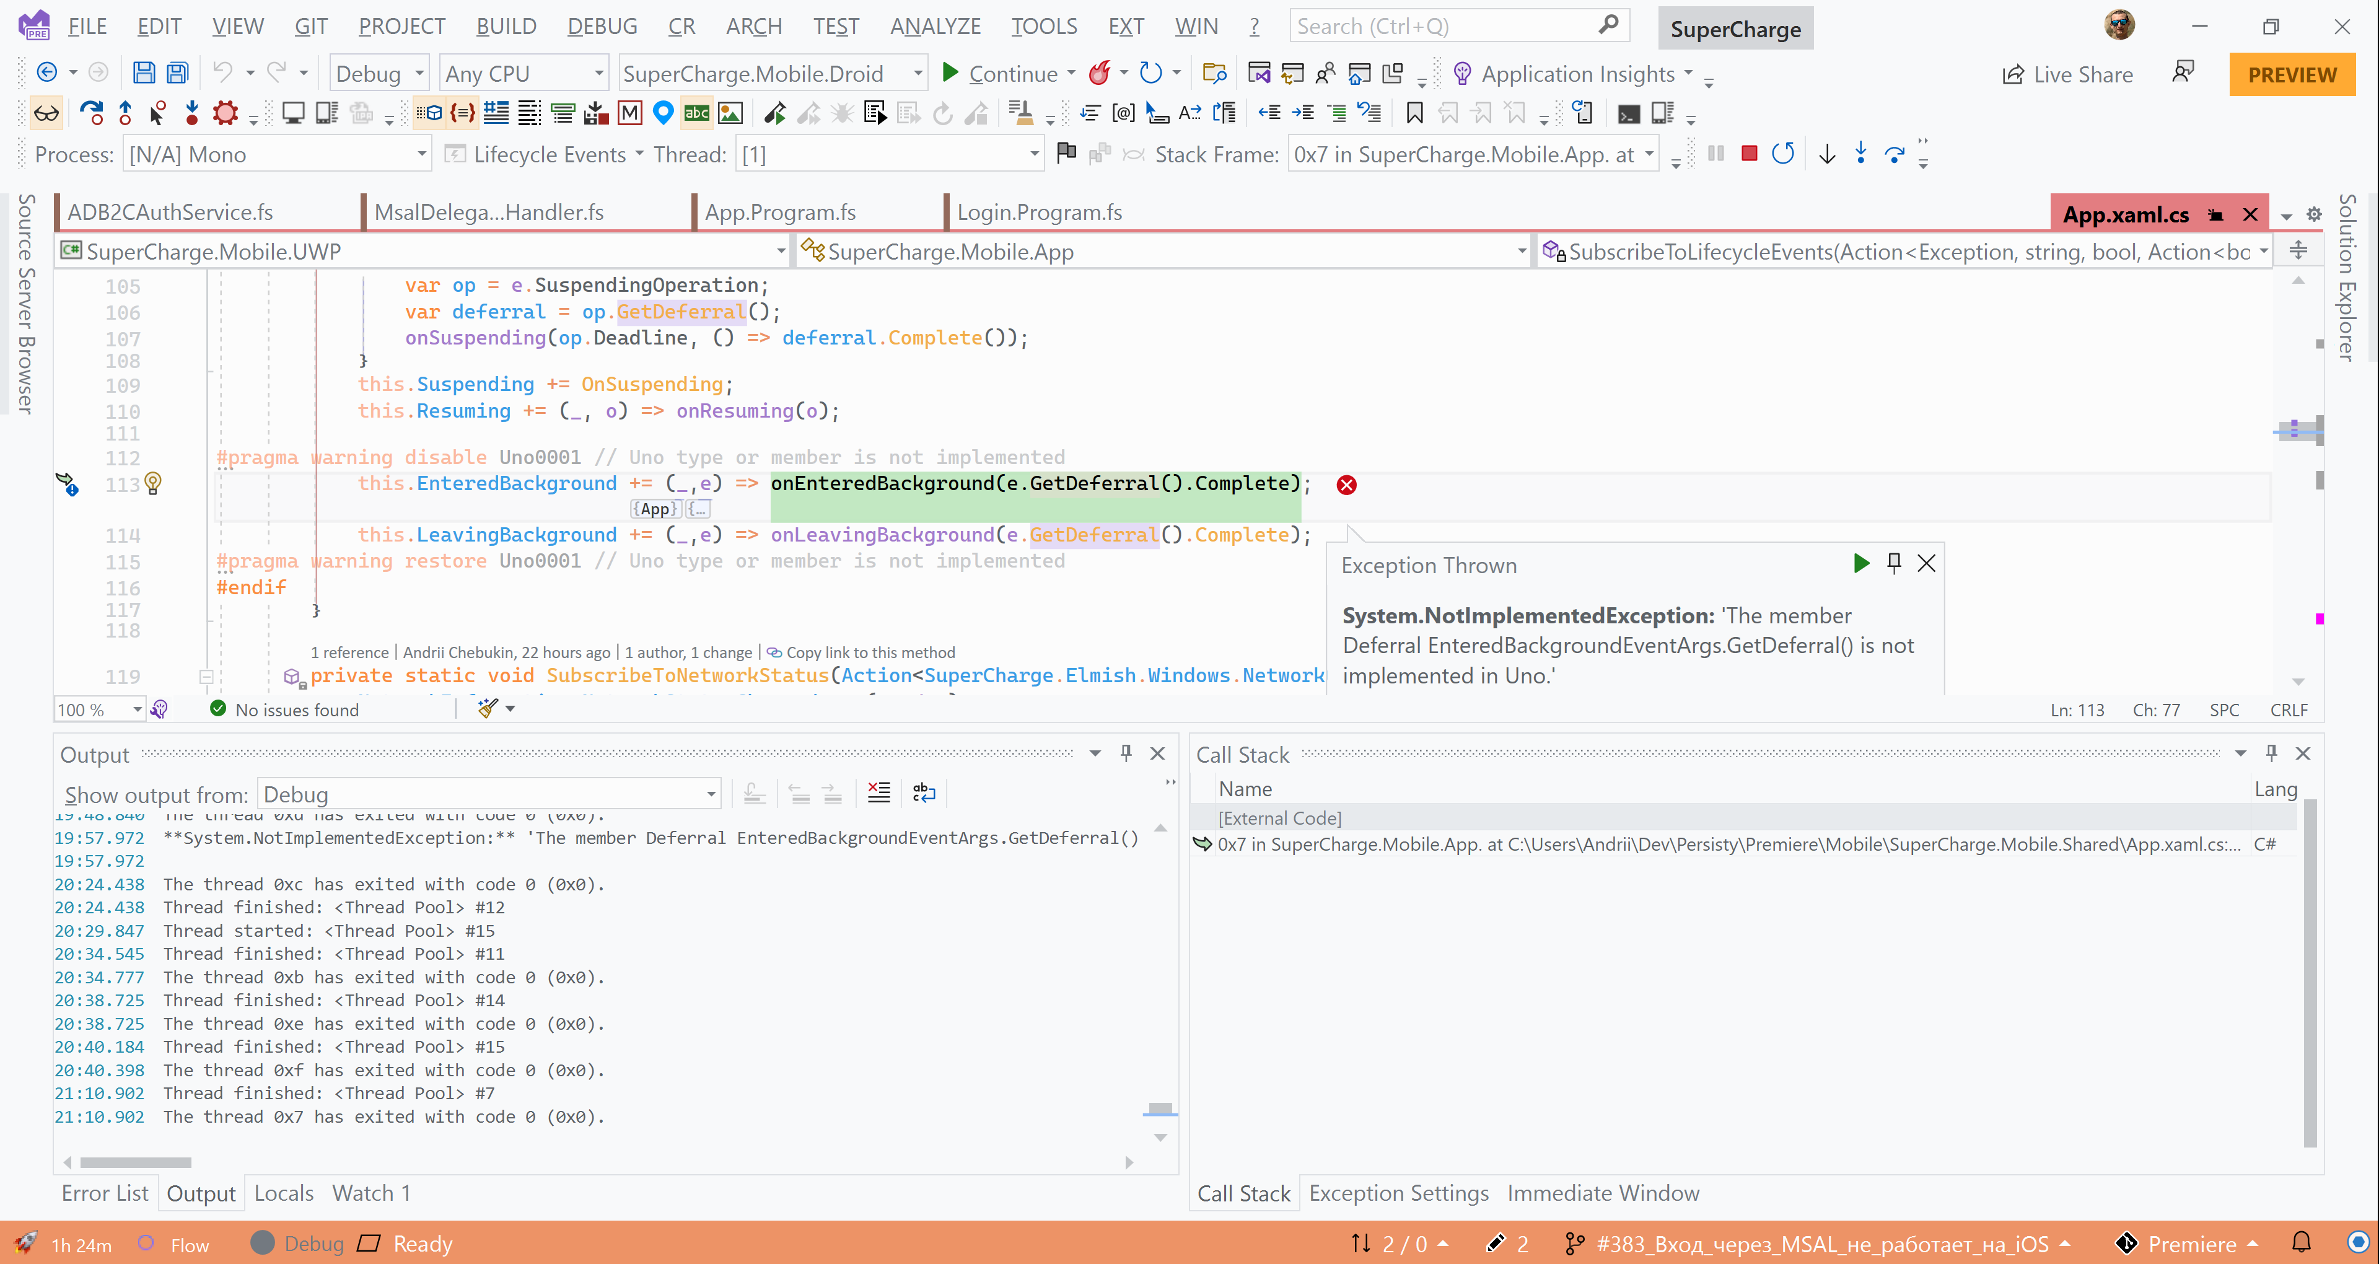This screenshot has width=2379, height=1264.
Task: Pin the Exception Thrown popup
Action: coord(1893,563)
